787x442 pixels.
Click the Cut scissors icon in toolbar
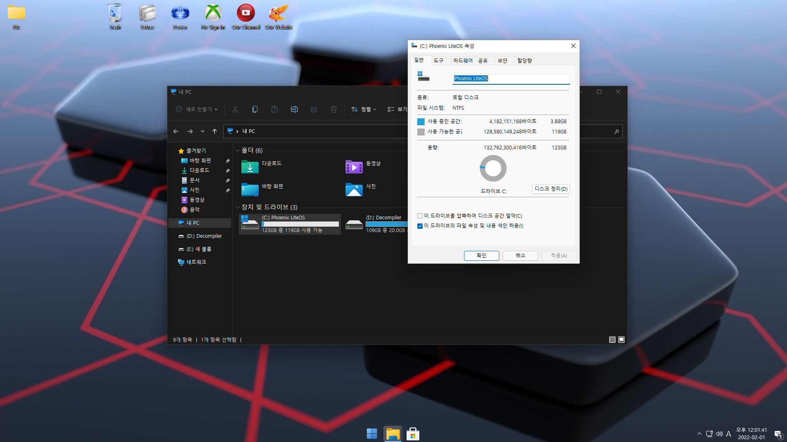235,109
